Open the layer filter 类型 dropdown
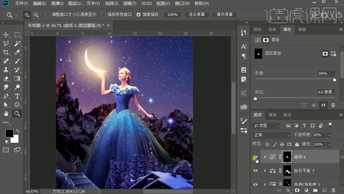The height and width of the screenshot is (194, 344). click(x=267, y=126)
